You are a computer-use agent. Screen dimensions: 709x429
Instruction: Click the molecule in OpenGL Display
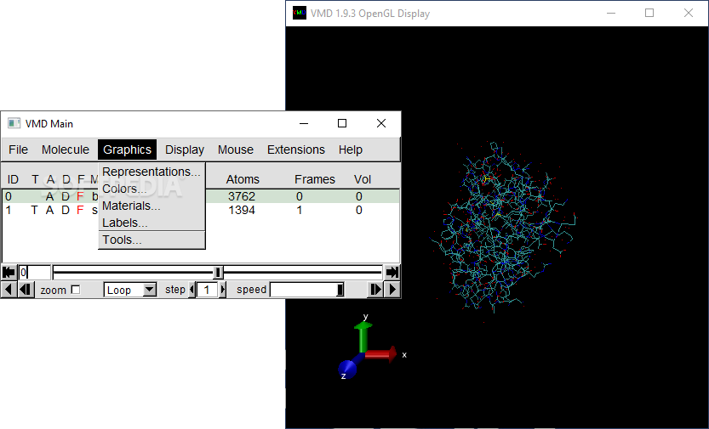[x=504, y=228]
